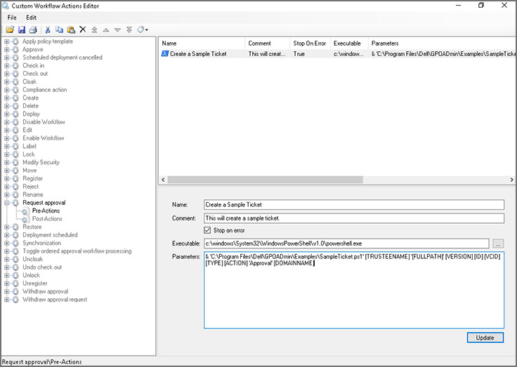This screenshot has width=517, height=367.
Task: Select the Deployment scheduled tree item
Action: 50,235
